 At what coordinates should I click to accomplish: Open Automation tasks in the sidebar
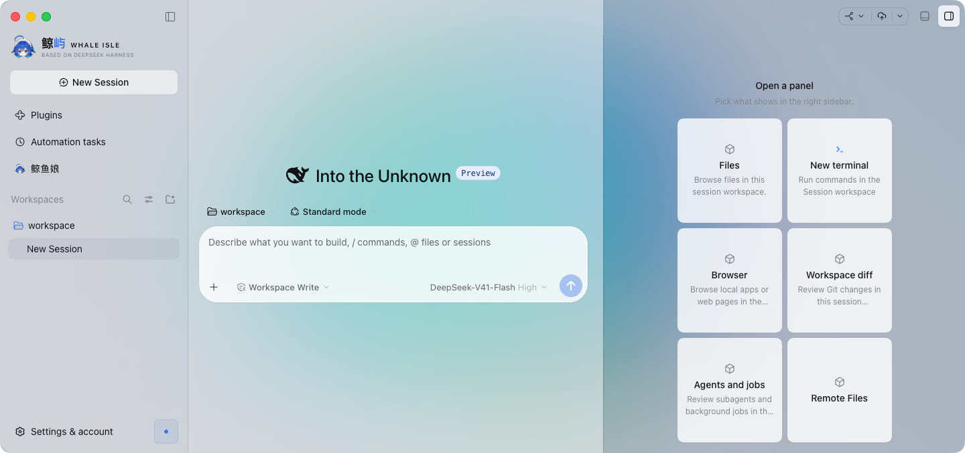pos(94,142)
